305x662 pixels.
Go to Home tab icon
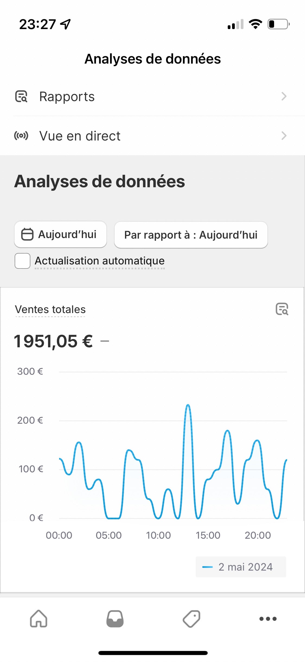[x=38, y=619]
